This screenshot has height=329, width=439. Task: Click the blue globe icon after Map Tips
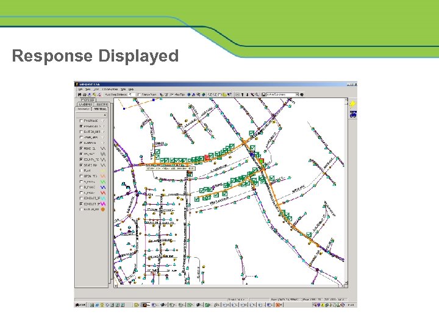point(188,94)
